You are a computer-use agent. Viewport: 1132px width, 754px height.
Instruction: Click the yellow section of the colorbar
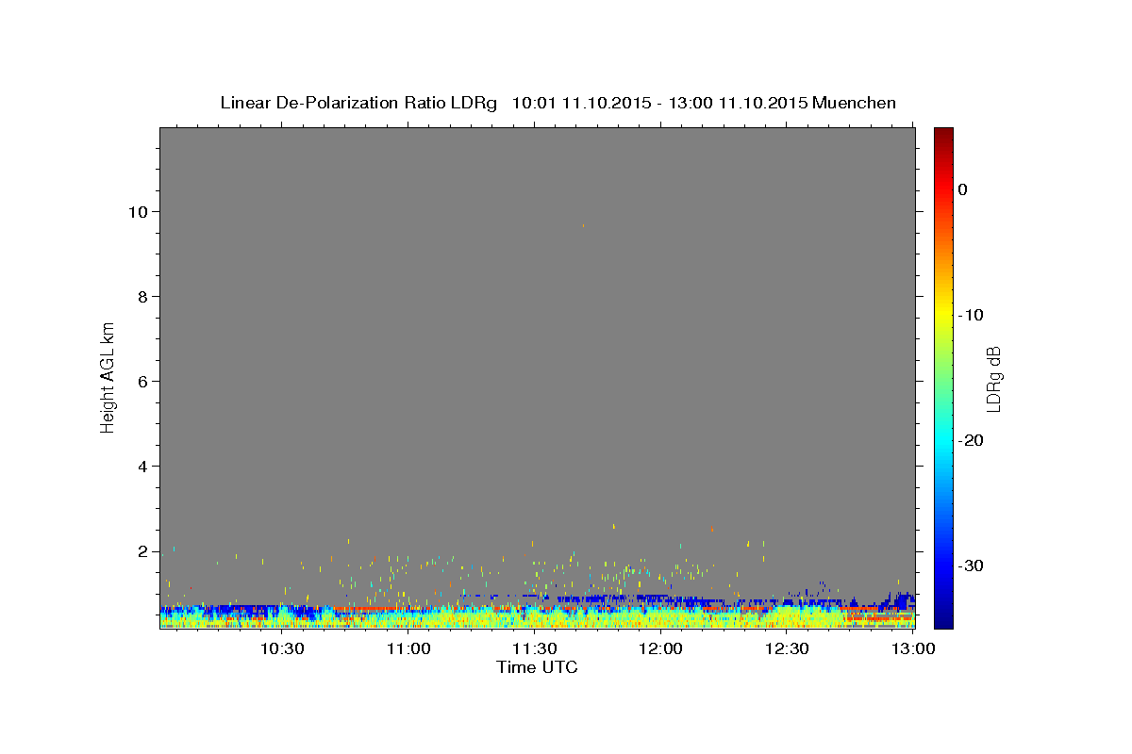pos(943,315)
